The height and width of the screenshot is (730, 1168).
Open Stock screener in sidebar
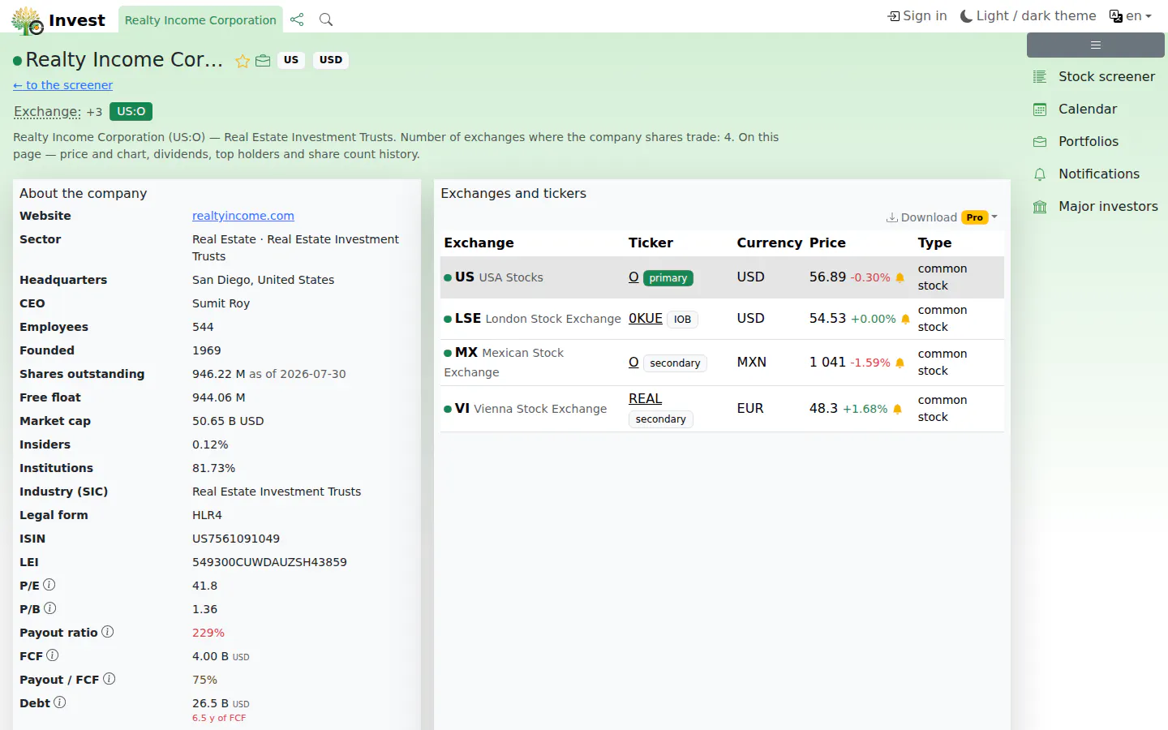1094,76
